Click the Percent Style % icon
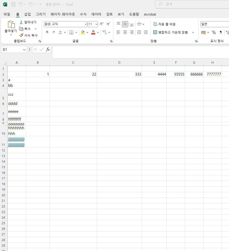229x251 pixels. [214, 32]
